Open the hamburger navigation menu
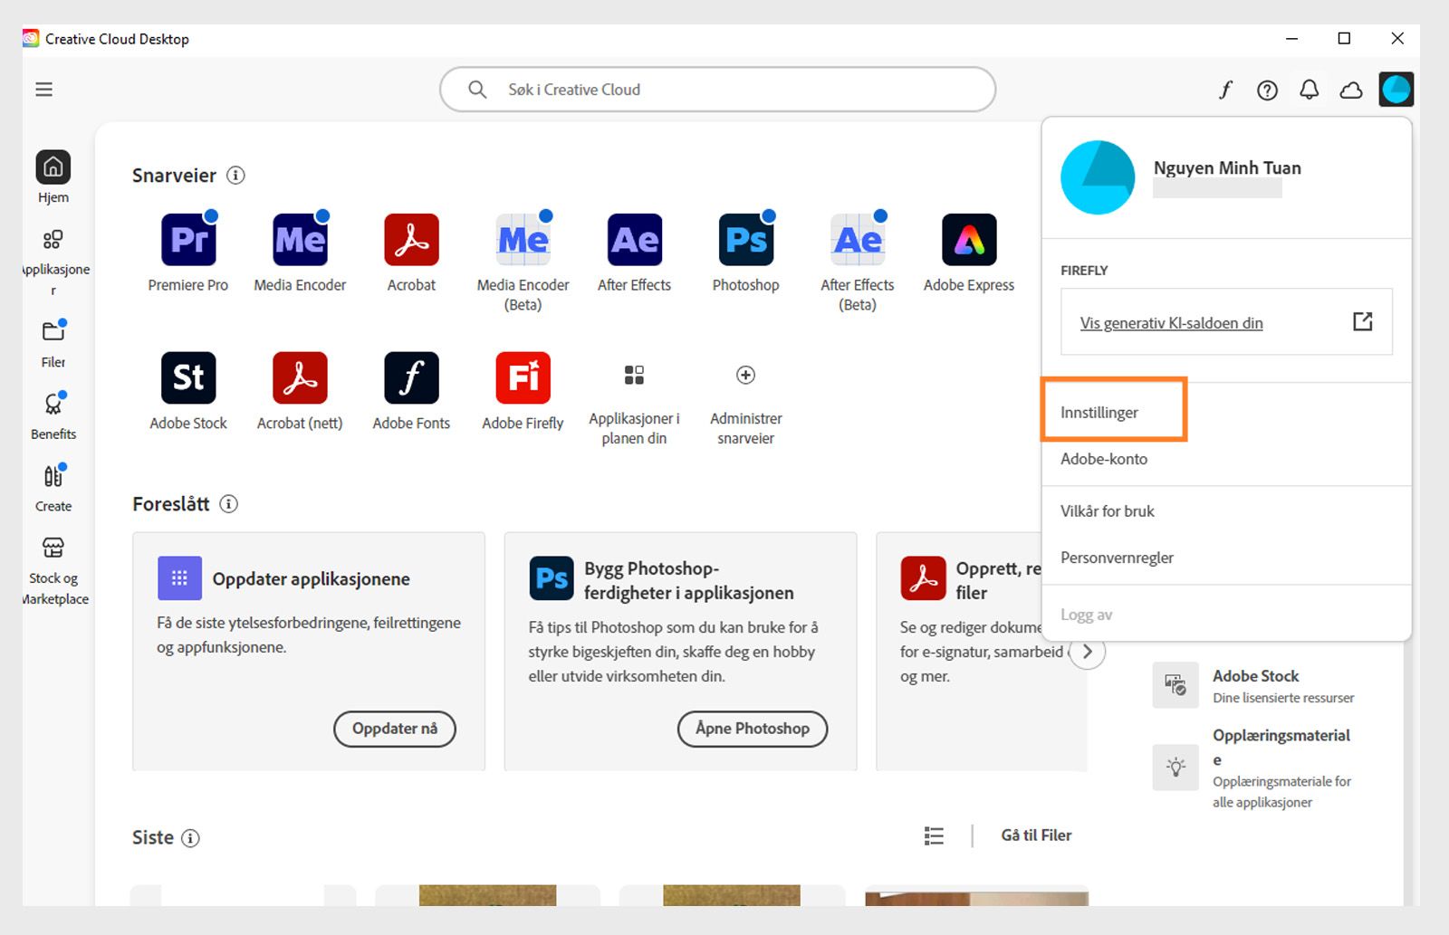Viewport: 1449px width, 935px height. click(x=43, y=89)
